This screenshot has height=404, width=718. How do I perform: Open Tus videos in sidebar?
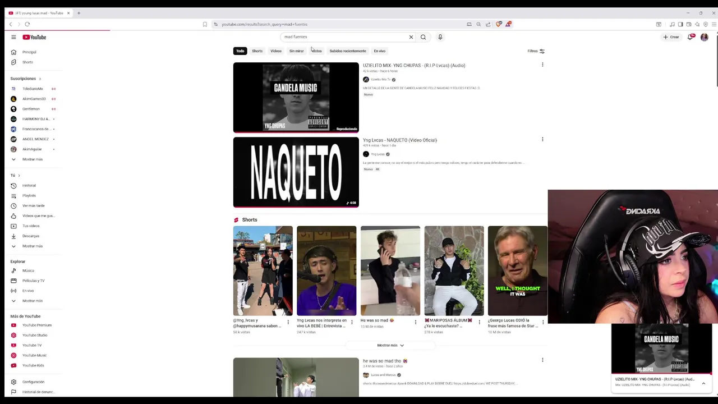click(31, 226)
